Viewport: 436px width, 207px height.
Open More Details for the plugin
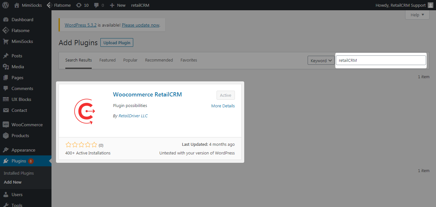223,106
